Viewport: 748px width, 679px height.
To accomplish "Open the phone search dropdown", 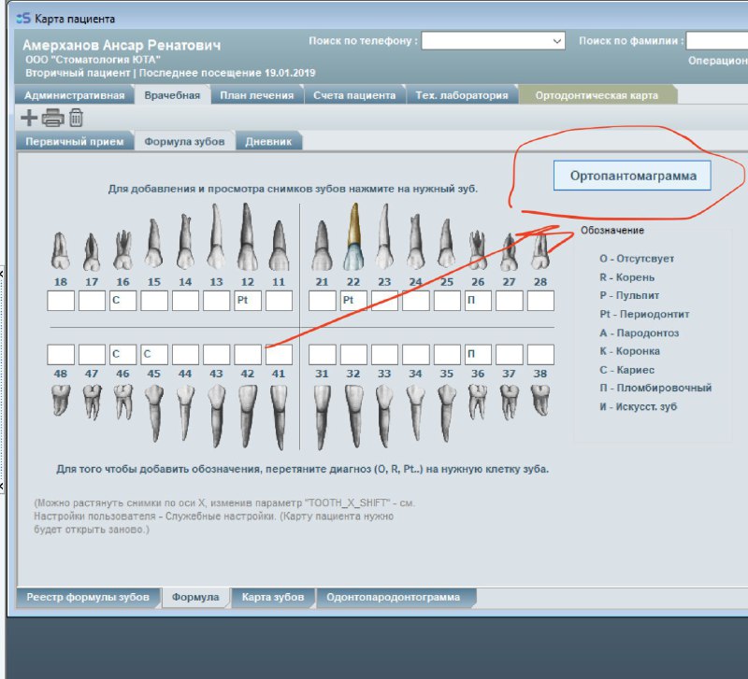I will point(557,41).
